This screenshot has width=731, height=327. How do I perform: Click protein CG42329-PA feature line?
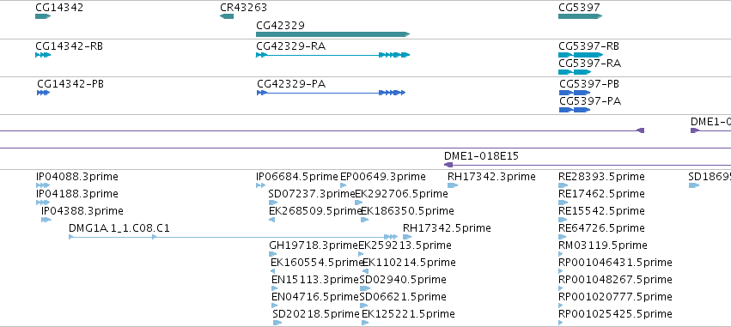(x=331, y=93)
